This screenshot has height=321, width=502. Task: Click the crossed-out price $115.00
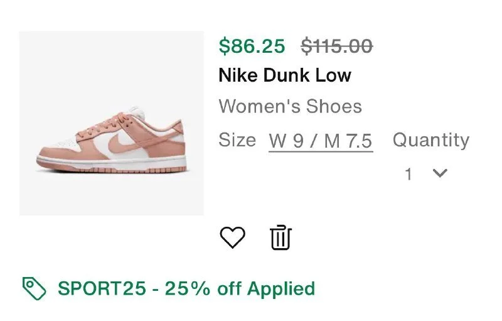(x=337, y=46)
